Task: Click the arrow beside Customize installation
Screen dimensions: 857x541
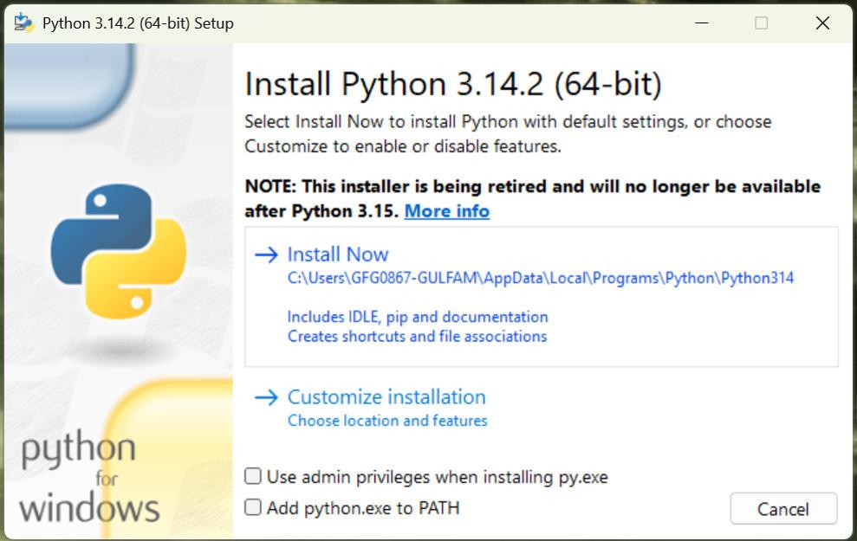Action: [x=266, y=397]
